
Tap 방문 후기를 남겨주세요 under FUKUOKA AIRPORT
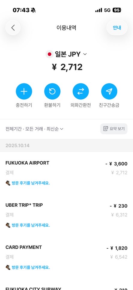click(31, 183)
